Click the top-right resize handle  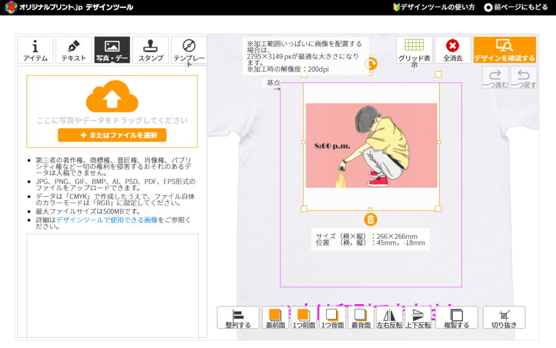[x=438, y=74]
